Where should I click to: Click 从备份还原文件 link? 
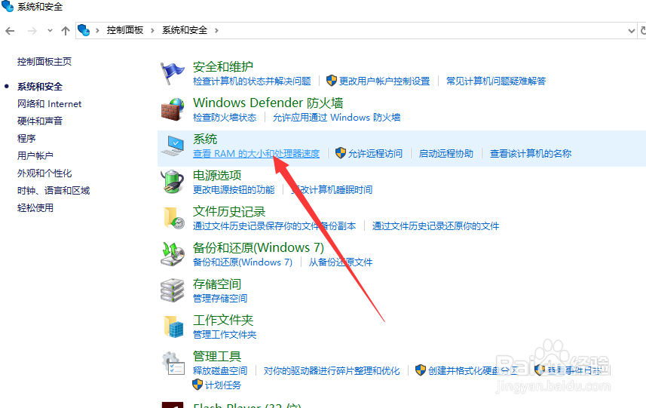click(341, 262)
